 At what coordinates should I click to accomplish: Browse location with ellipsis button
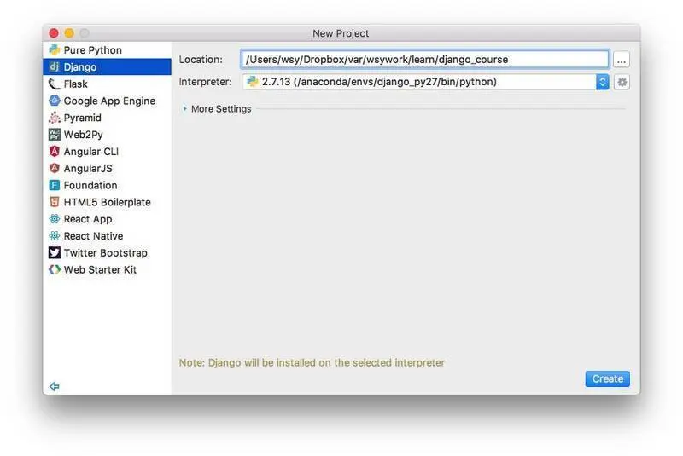[x=622, y=60]
